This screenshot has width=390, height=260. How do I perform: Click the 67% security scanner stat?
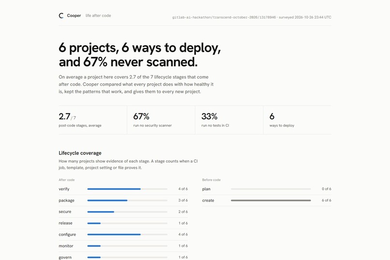pyautogui.click(x=152, y=120)
